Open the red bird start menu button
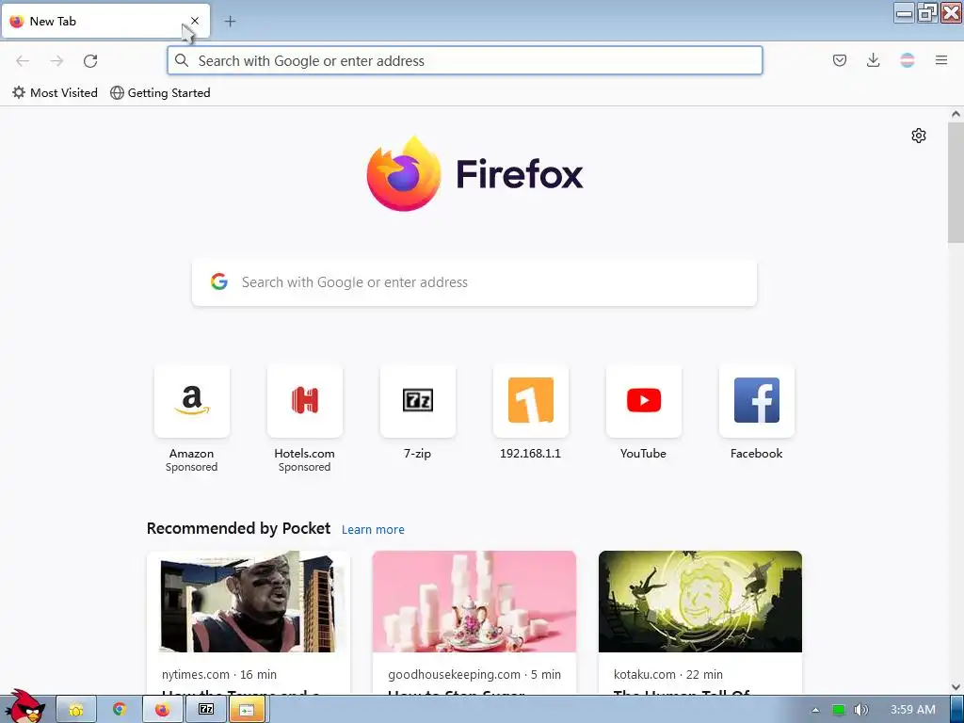 24,706
